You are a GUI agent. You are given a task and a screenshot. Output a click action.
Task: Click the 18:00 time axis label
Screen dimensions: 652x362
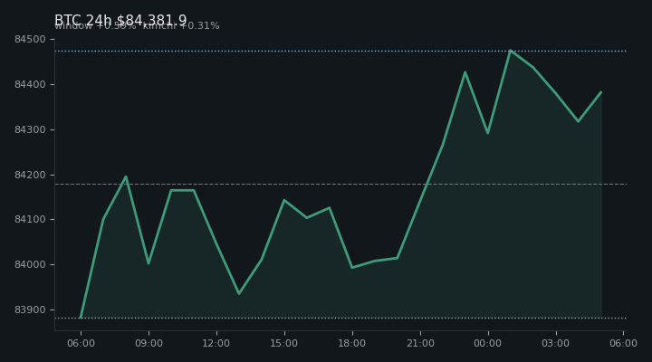(352, 343)
